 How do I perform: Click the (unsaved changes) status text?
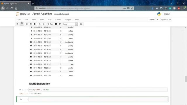pos(61,14)
